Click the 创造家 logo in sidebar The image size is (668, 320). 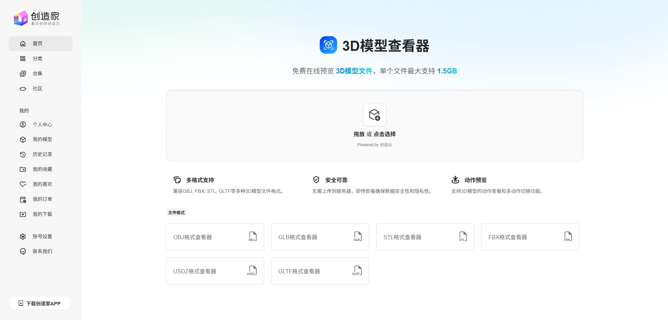pos(37,18)
